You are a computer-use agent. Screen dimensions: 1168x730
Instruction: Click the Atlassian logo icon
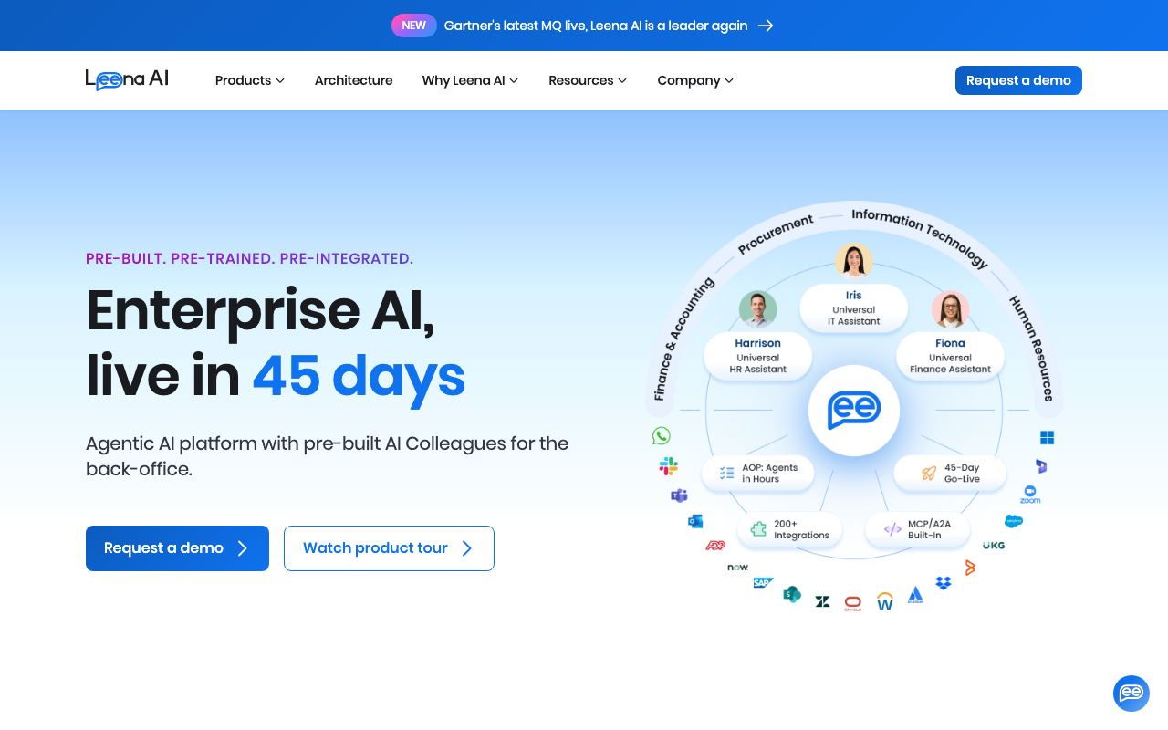click(x=915, y=595)
